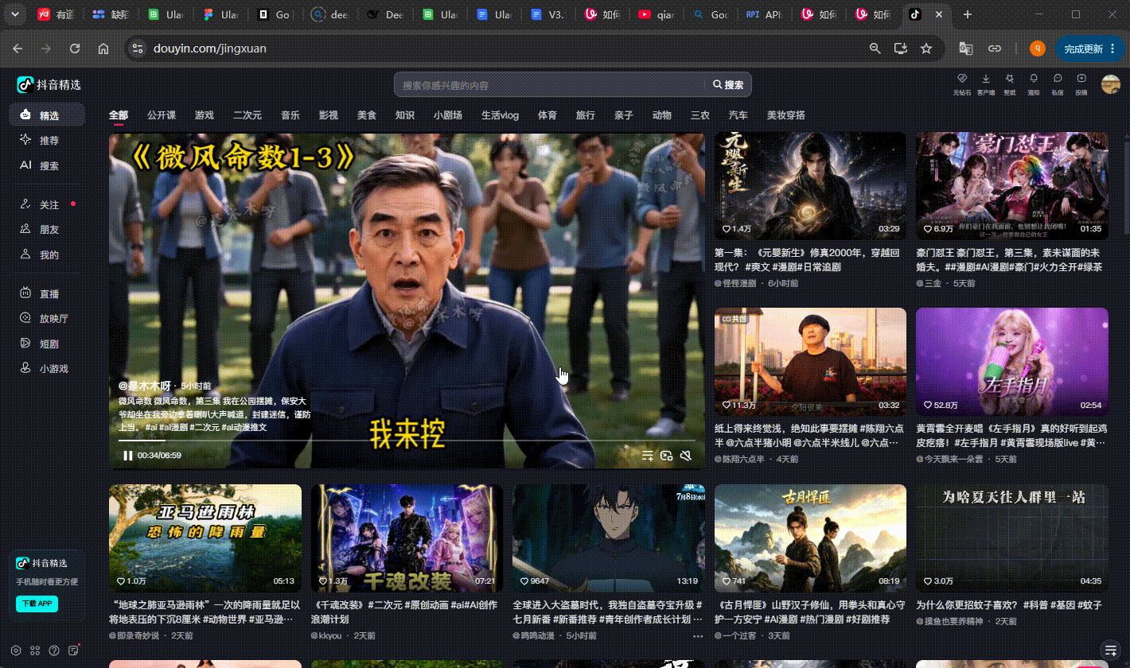This screenshot has width=1130, height=668.
Task: Toggle picture-in-picture on featured video
Action: (667, 456)
